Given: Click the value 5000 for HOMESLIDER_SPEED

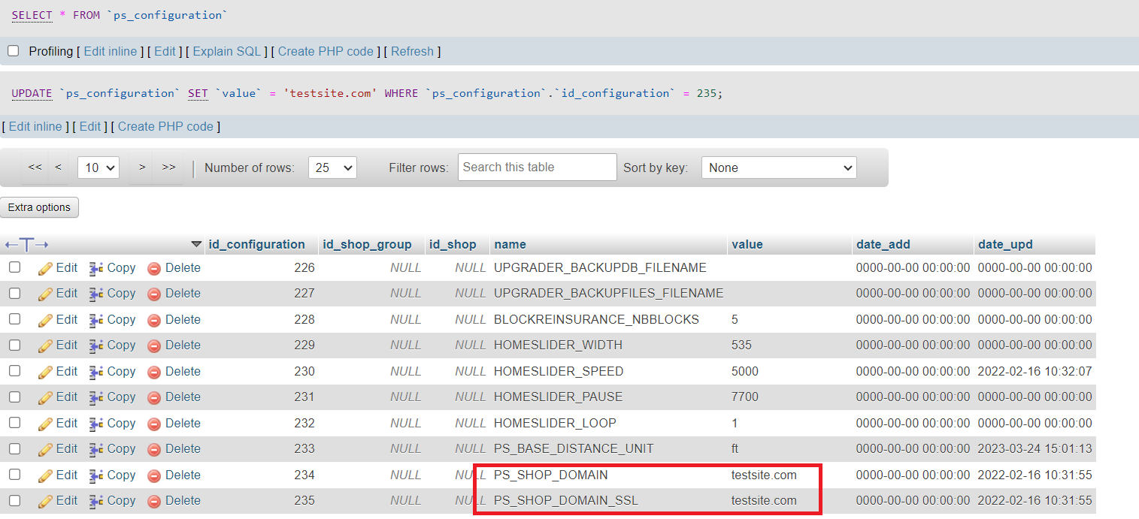Looking at the screenshot, I should 745,372.
